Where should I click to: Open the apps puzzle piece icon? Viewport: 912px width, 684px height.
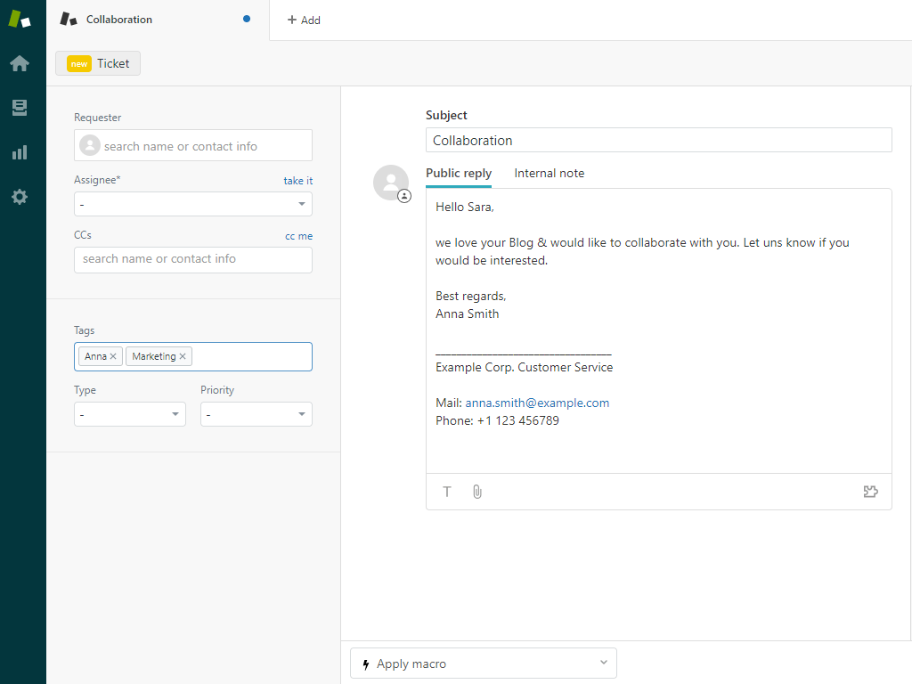[871, 492]
